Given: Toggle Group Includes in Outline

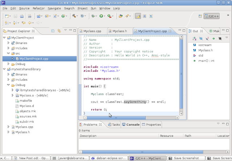Looking at the screenshot, I should [220, 39].
